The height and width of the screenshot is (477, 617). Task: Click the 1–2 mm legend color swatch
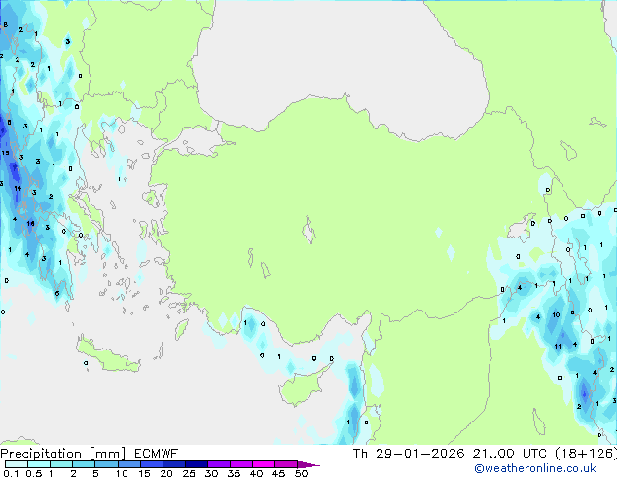coord(61,464)
